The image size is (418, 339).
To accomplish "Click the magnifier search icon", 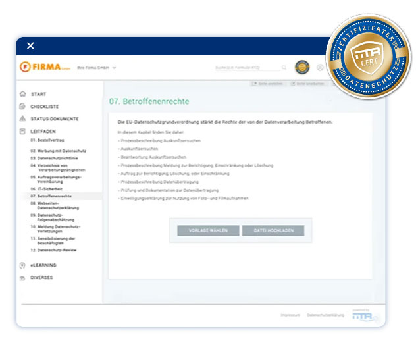I will pos(284,68).
